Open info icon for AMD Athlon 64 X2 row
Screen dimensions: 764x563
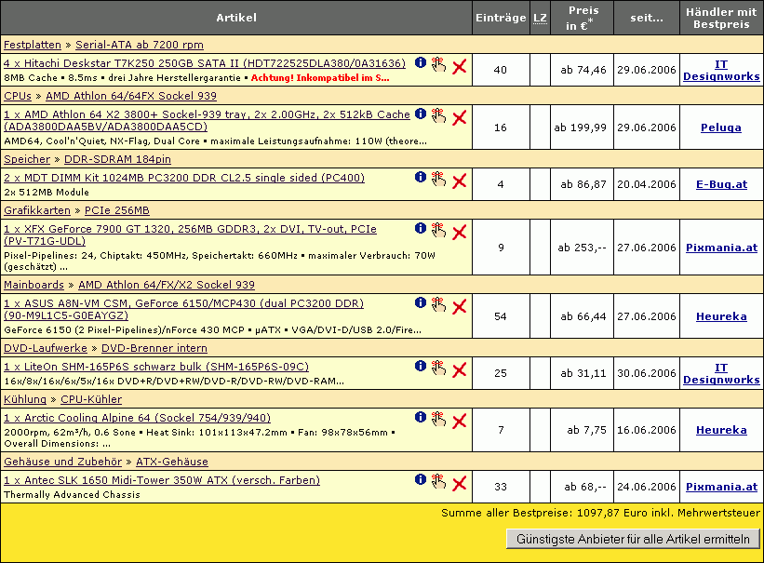click(421, 114)
